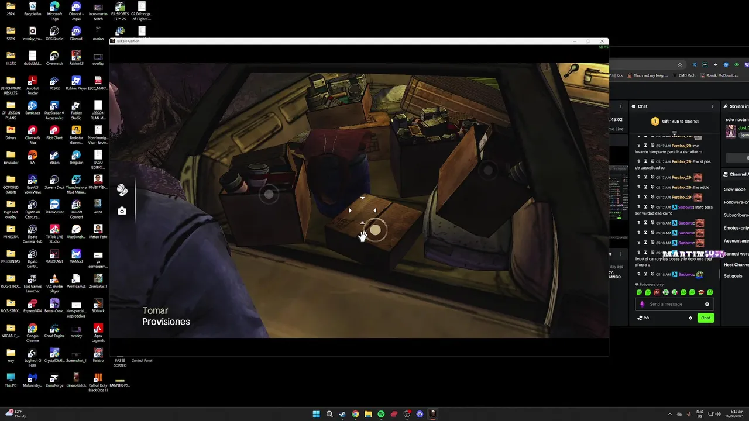Open Ubisoft Connect shortcut
The image size is (749, 421).
pyautogui.click(x=76, y=208)
